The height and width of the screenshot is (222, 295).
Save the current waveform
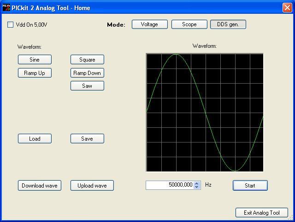87,139
